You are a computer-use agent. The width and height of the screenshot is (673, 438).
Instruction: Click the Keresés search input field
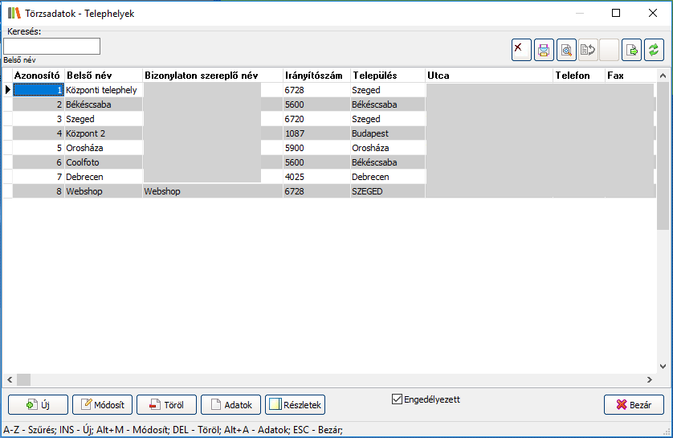[52, 46]
